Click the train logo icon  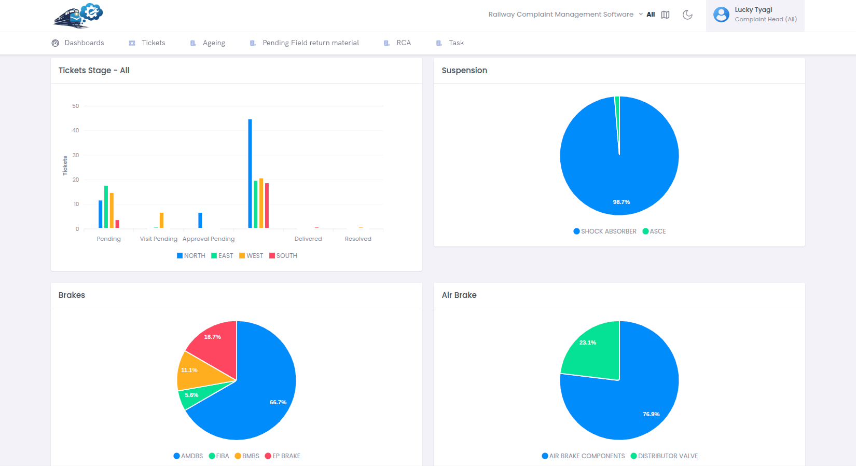[78, 16]
